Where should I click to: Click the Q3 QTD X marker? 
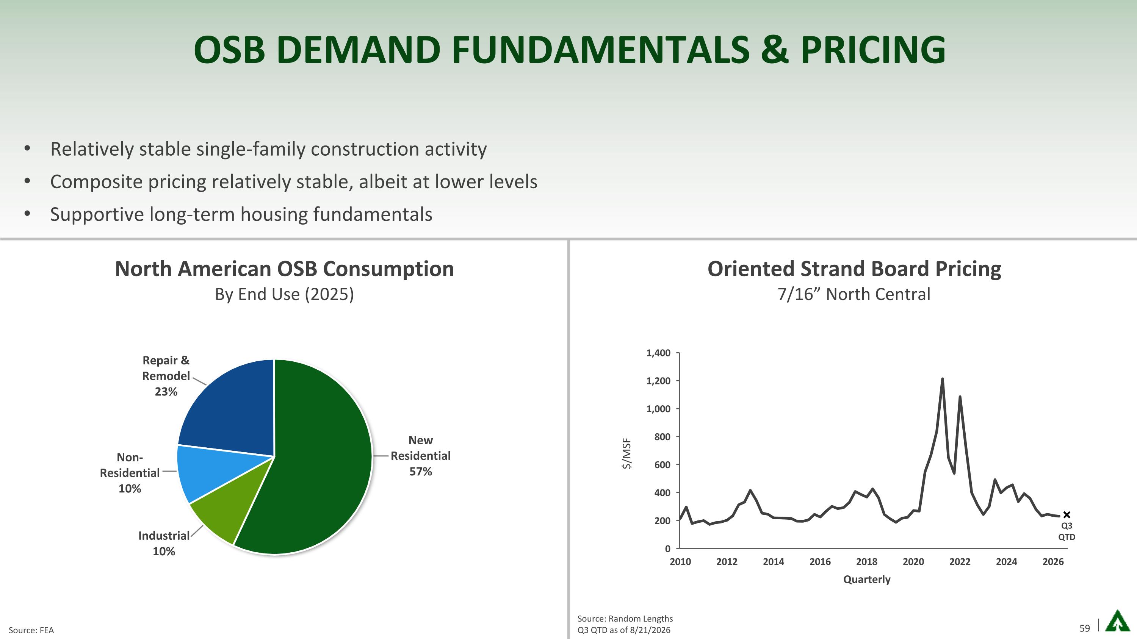tap(1067, 515)
